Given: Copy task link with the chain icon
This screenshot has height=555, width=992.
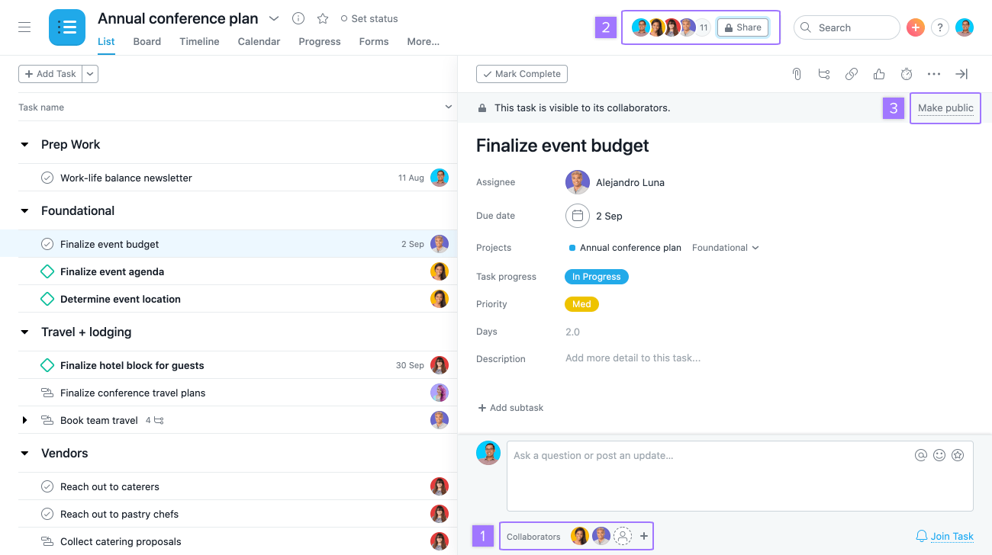Looking at the screenshot, I should tap(852, 74).
